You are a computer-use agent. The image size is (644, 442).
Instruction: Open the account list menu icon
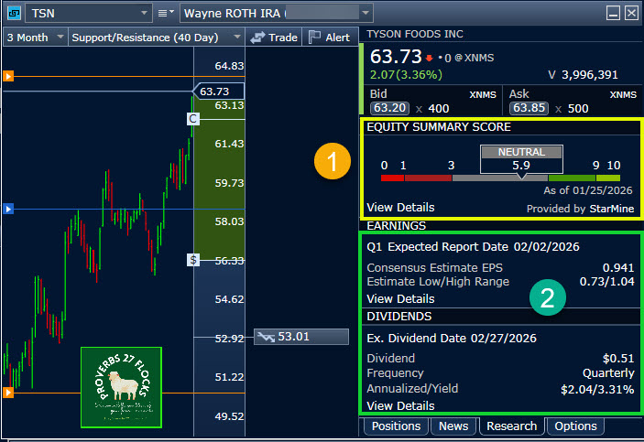(x=166, y=13)
